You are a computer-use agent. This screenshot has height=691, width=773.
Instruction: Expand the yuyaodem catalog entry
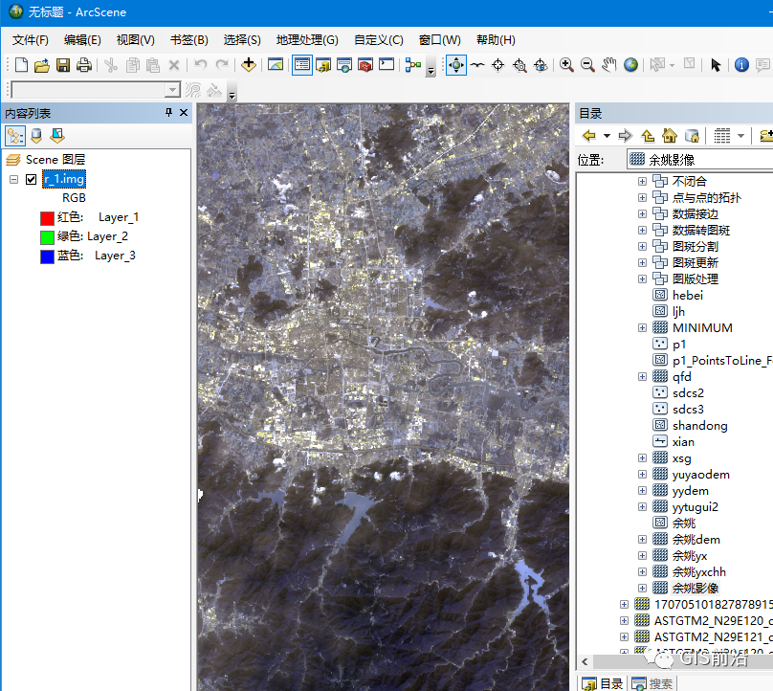(x=642, y=475)
